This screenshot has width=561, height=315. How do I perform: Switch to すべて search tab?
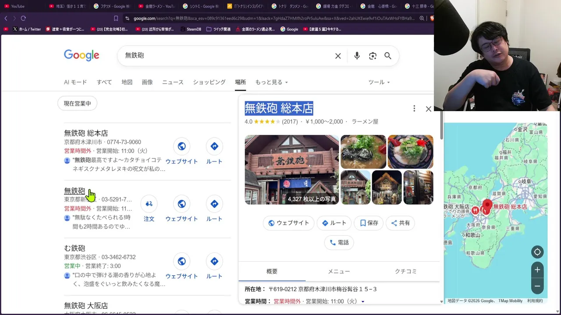[x=104, y=82]
